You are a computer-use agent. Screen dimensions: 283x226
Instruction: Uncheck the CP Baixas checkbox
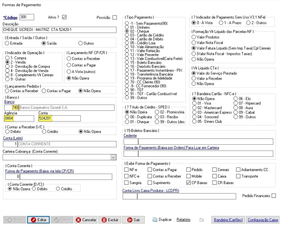click(x=188, y=183)
